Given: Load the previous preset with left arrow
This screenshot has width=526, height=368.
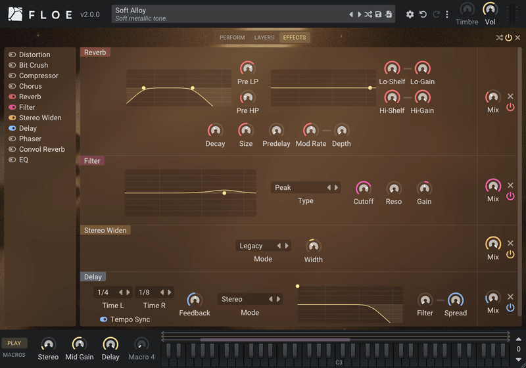Looking at the screenshot, I should point(351,14).
